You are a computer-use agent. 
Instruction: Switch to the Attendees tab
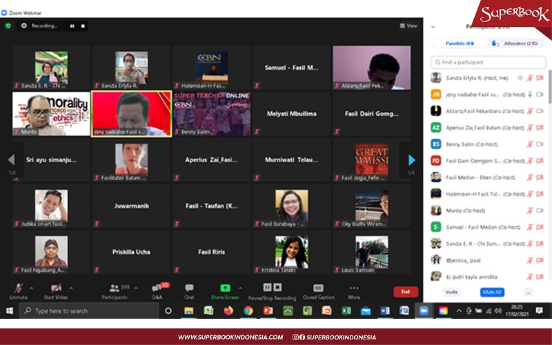point(516,43)
